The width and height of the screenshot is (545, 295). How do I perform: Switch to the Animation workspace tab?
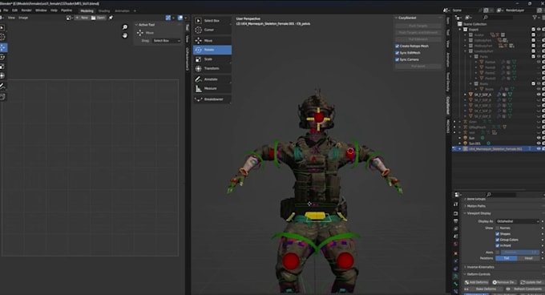122,10
